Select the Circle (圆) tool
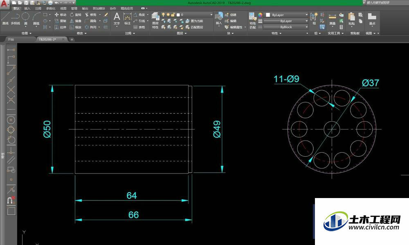Screen dimensions: 409x245 click(x=25, y=18)
